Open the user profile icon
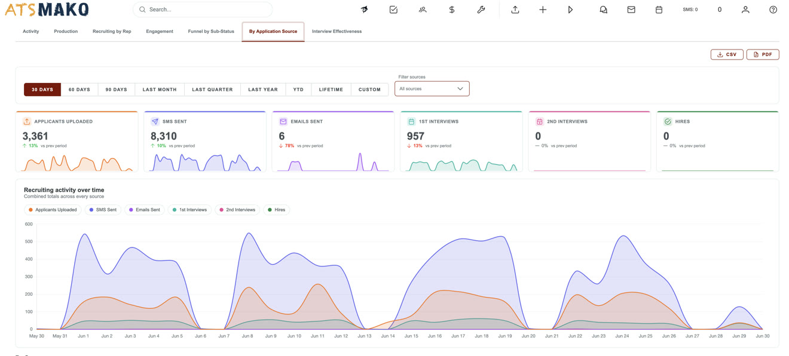Image resolution: width=789 pixels, height=356 pixels. click(x=745, y=10)
